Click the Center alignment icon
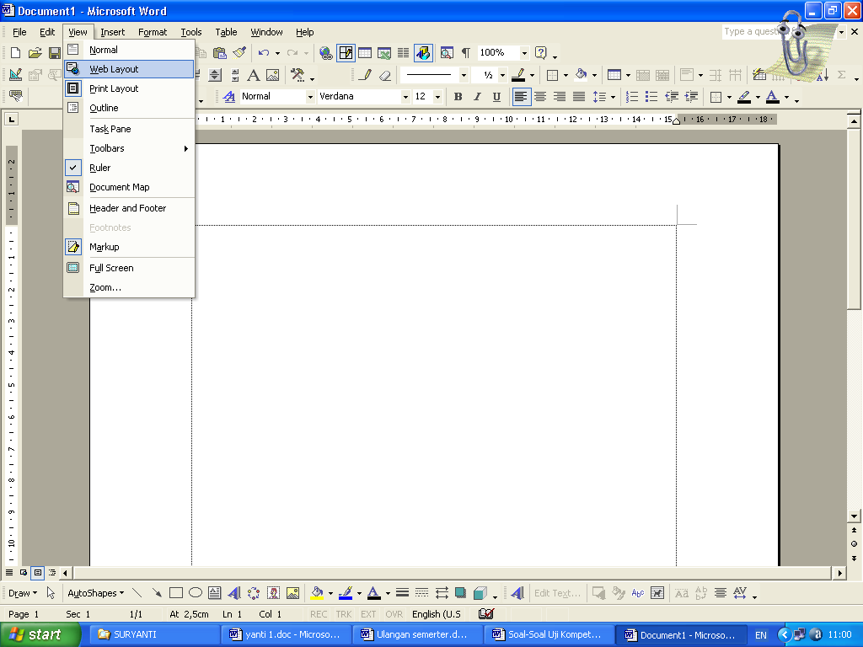This screenshot has height=647, width=863. [x=540, y=97]
